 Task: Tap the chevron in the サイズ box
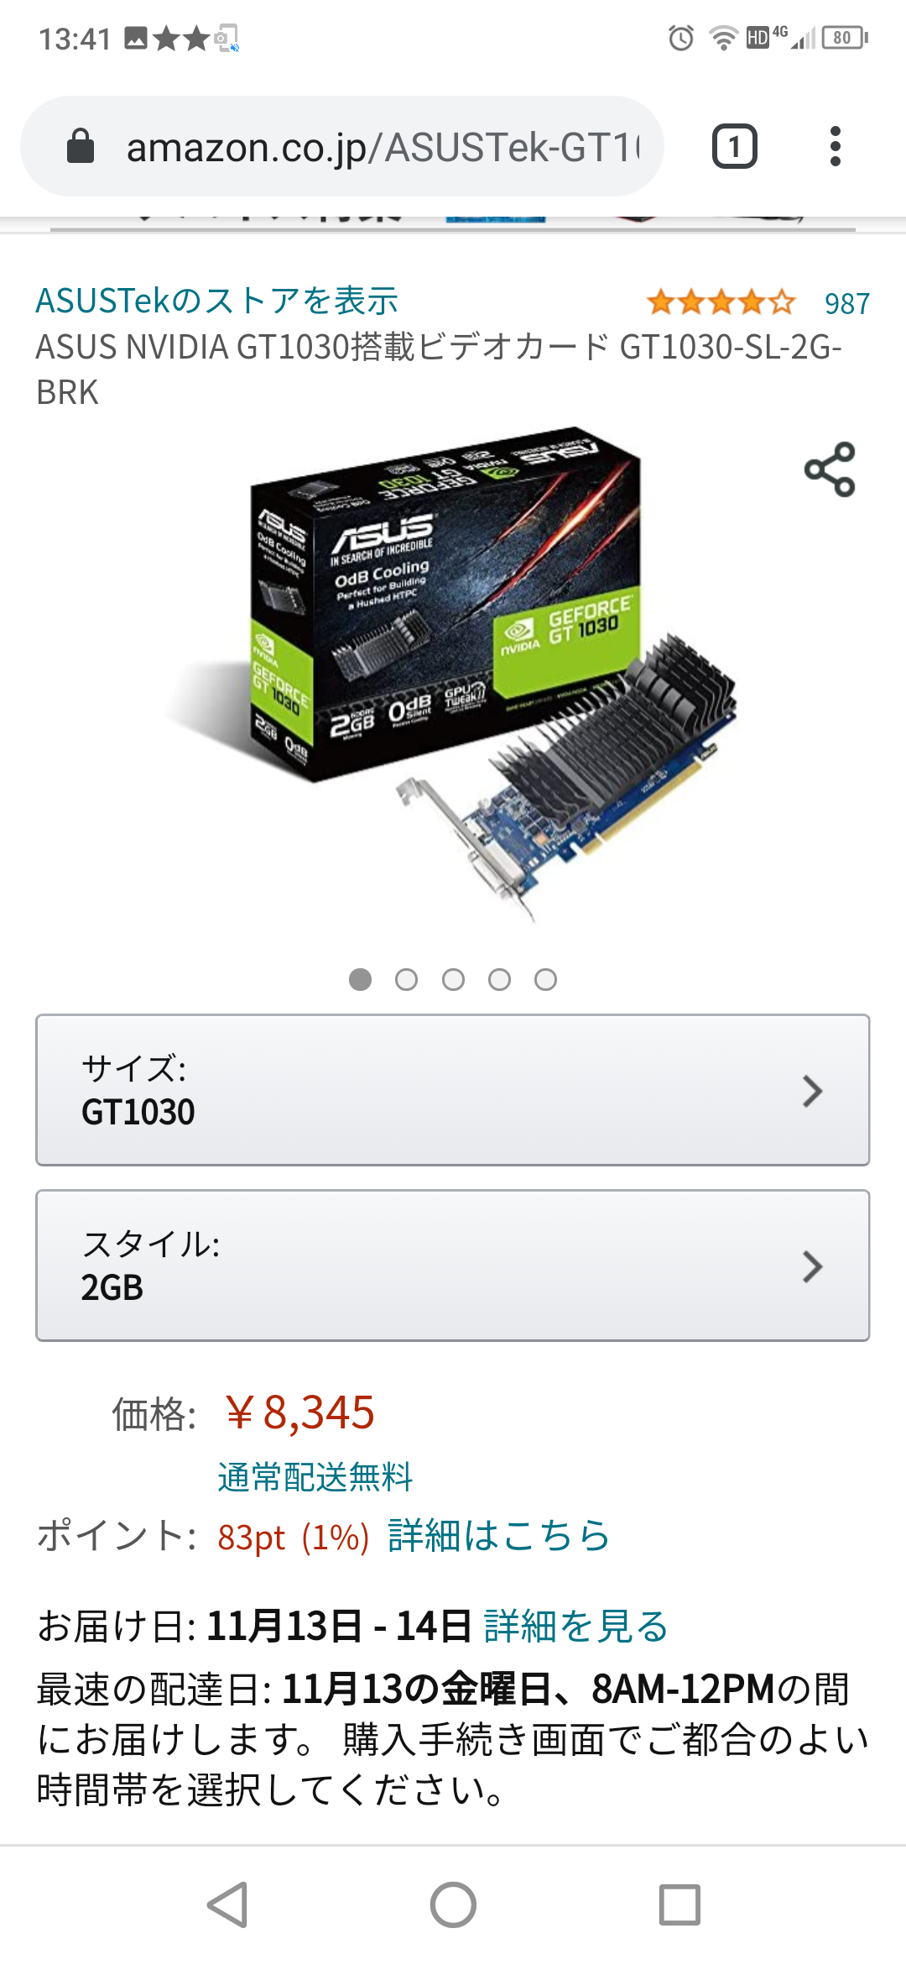pyautogui.click(x=812, y=1091)
